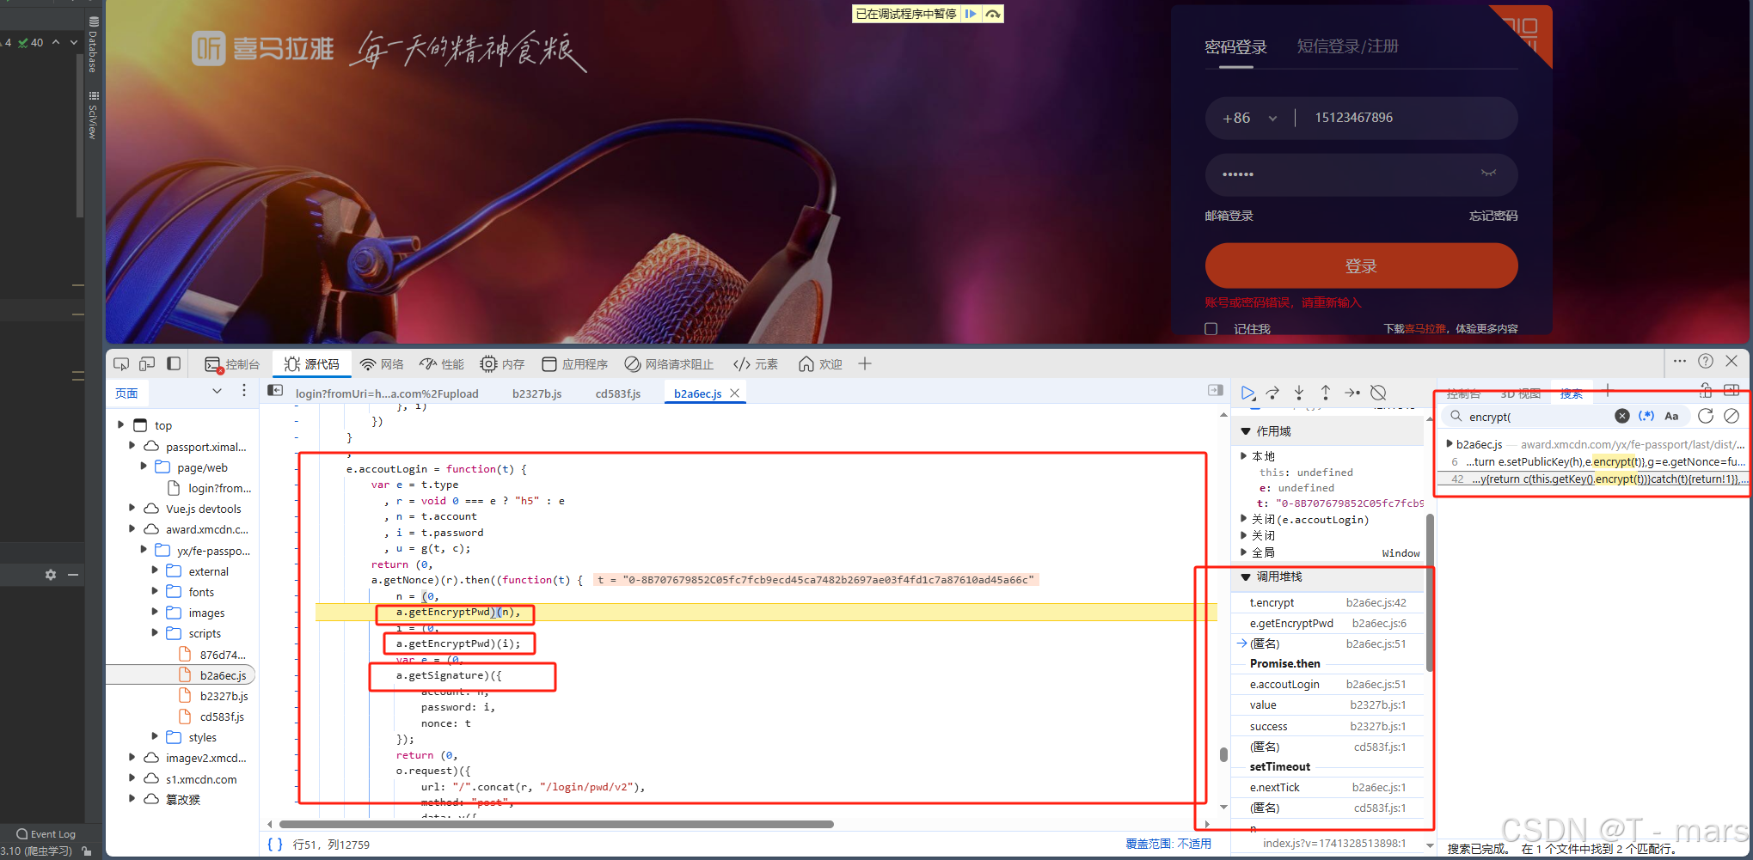
Task: Open login?fromUri file tab
Action: 387,393
